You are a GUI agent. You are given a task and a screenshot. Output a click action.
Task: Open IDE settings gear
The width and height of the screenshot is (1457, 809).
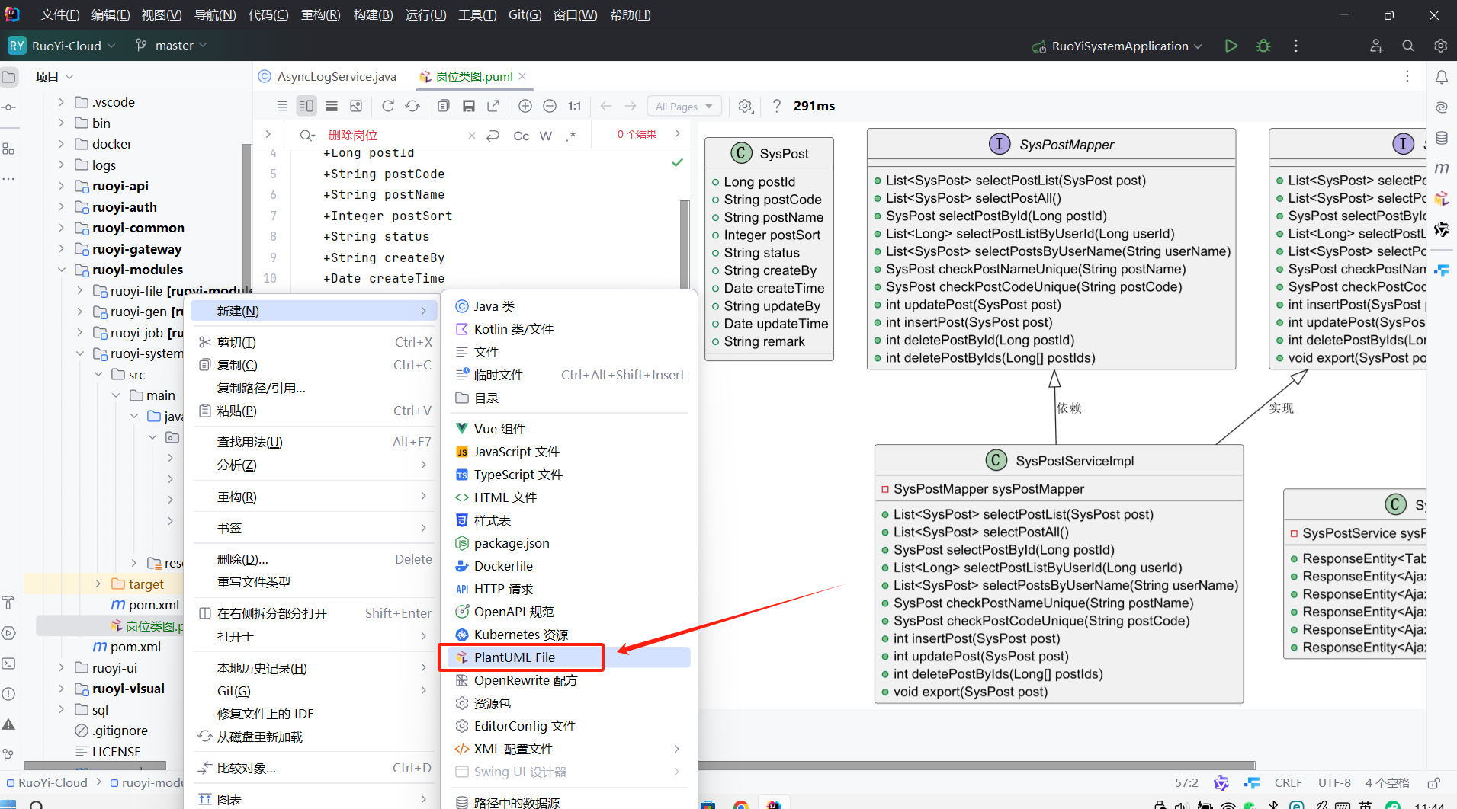coord(1440,46)
